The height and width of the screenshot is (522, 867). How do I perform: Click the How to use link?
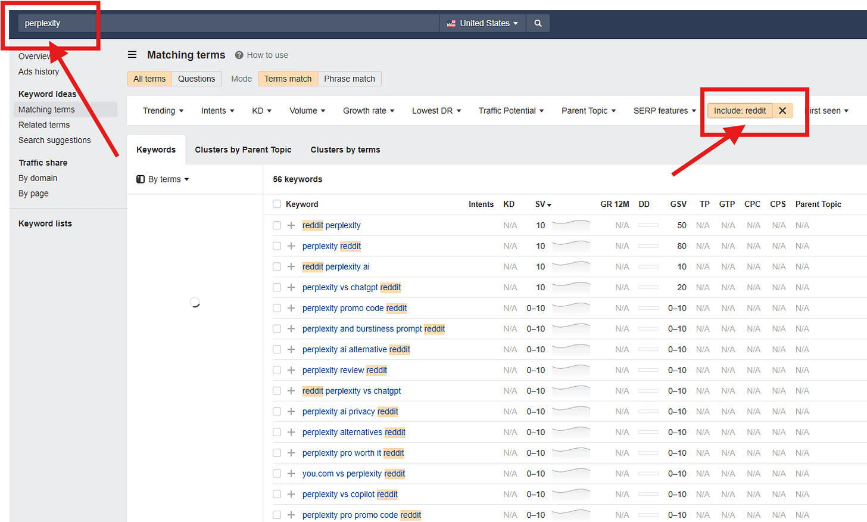tap(267, 55)
